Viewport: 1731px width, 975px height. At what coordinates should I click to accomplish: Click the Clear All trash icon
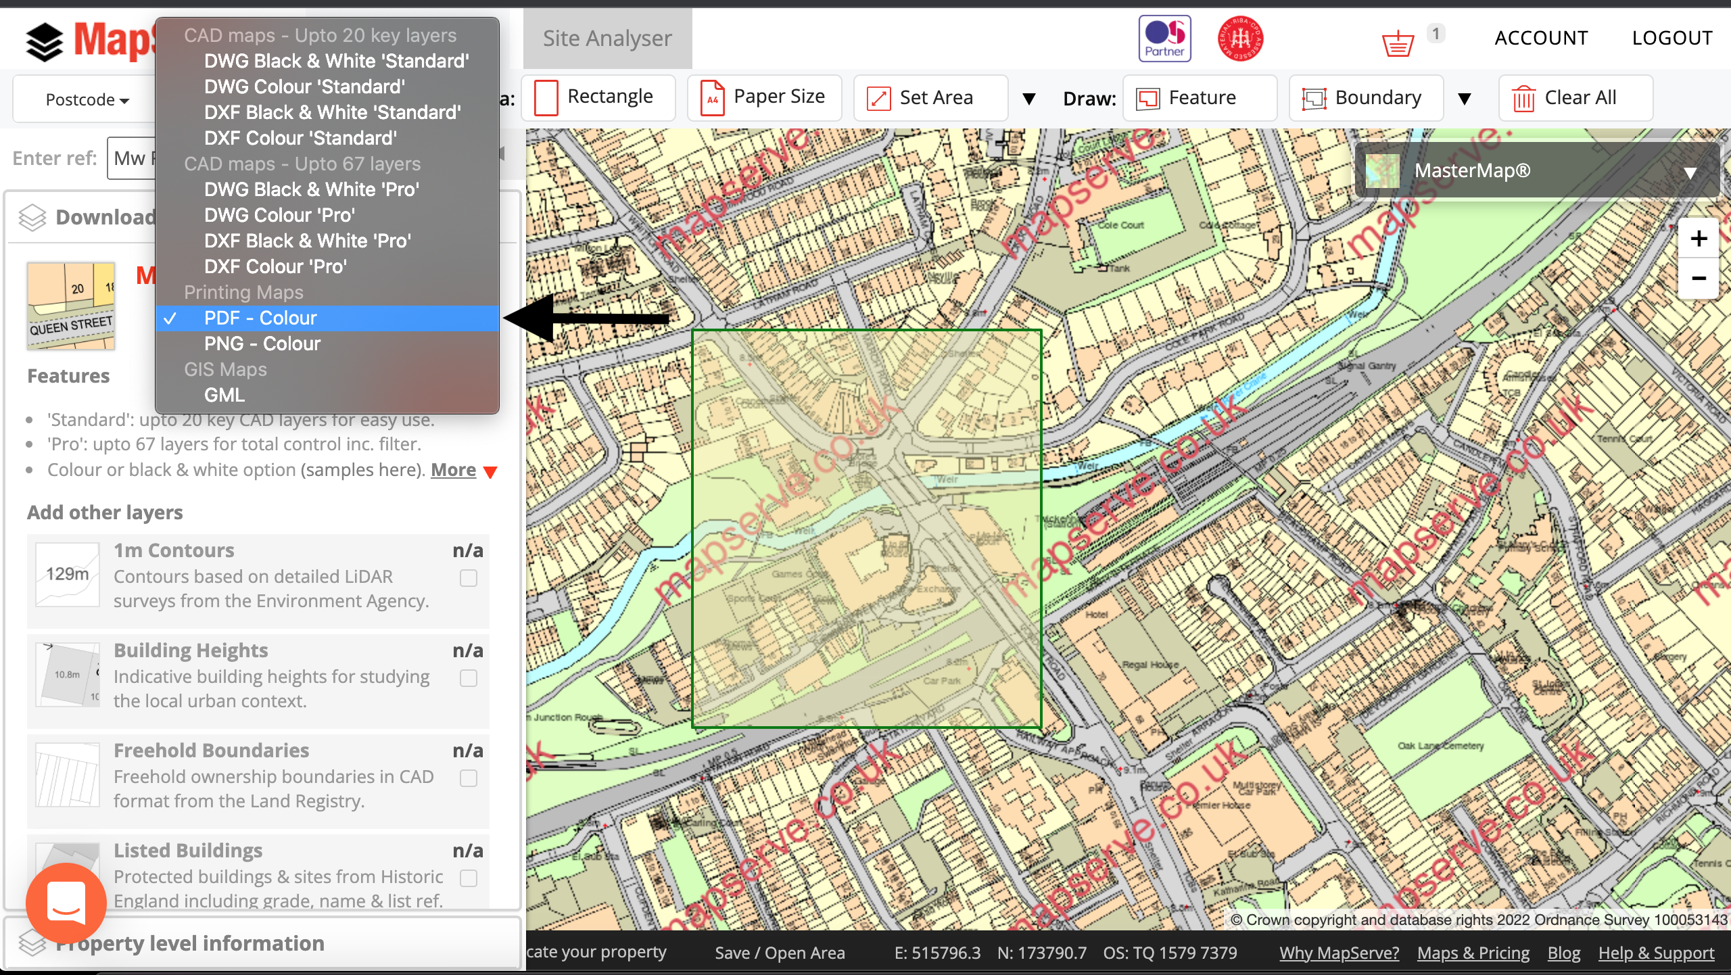pyautogui.click(x=1524, y=99)
